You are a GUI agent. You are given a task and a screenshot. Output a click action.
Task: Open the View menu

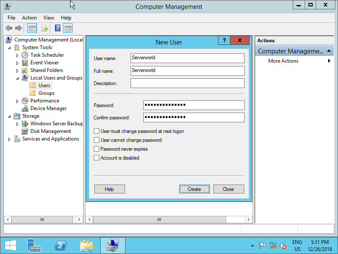click(49, 18)
